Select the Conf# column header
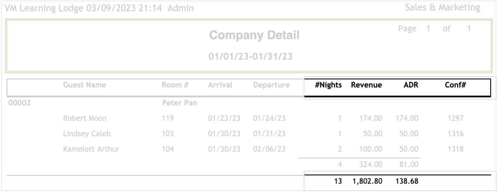Image resolution: width=498 pixels, height=192 pixels. click(455, 85)
